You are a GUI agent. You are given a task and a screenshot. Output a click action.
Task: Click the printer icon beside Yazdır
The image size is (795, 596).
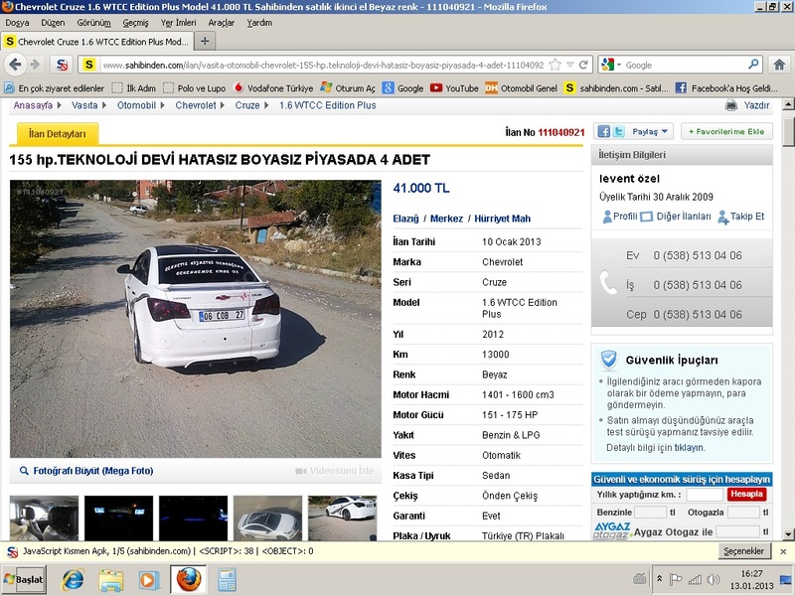[x=731, y=105]
